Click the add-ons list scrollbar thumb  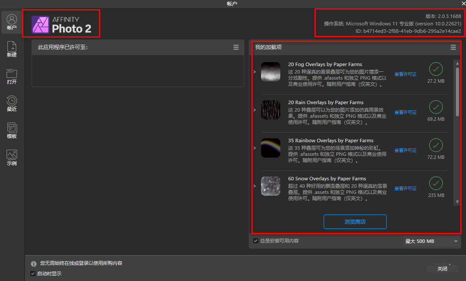point(457,92)
